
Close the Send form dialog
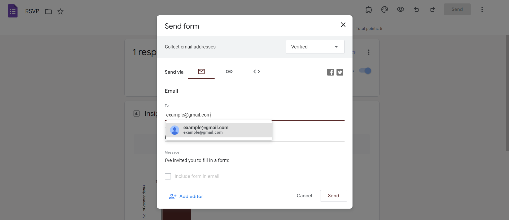(343, 25)
